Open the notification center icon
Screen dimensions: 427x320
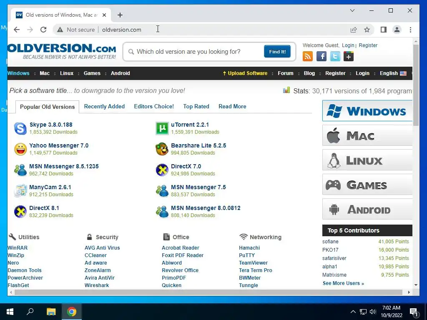(414, 312)
